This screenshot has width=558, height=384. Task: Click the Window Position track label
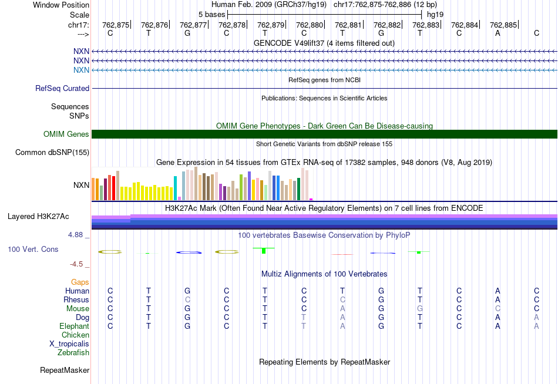pyautogui.click(x=61, y=5)
